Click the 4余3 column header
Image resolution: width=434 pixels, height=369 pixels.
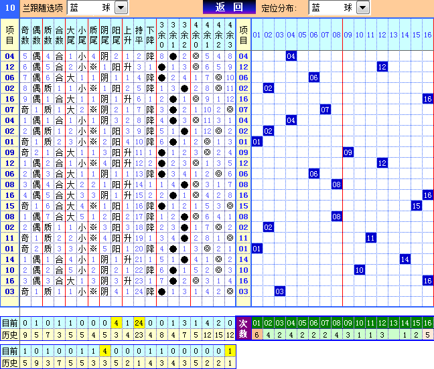[x=230, y=35]
